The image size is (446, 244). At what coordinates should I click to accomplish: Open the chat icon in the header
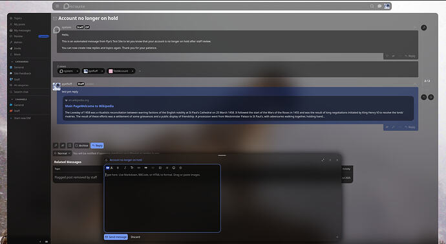point(379,6)
